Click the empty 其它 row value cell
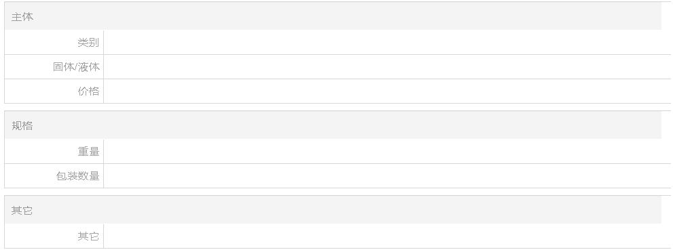This screenshot has height=252, width=673. click(x=387, y=236)
